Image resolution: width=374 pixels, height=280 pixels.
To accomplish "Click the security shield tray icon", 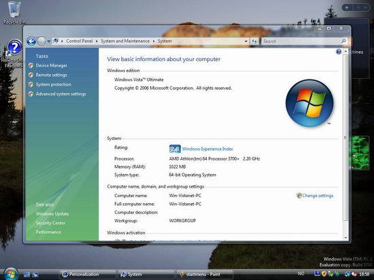I will tap(324, 275).
